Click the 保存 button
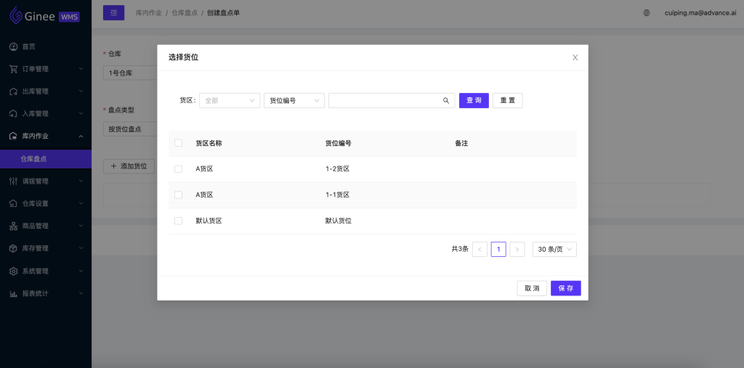The width and height of the screenshot is (744, 368). [566, 288]
